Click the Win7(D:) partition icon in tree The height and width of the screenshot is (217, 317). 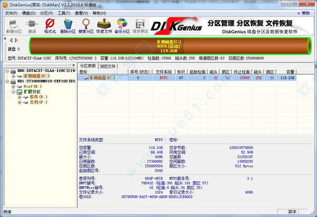(x=20, y=87)
